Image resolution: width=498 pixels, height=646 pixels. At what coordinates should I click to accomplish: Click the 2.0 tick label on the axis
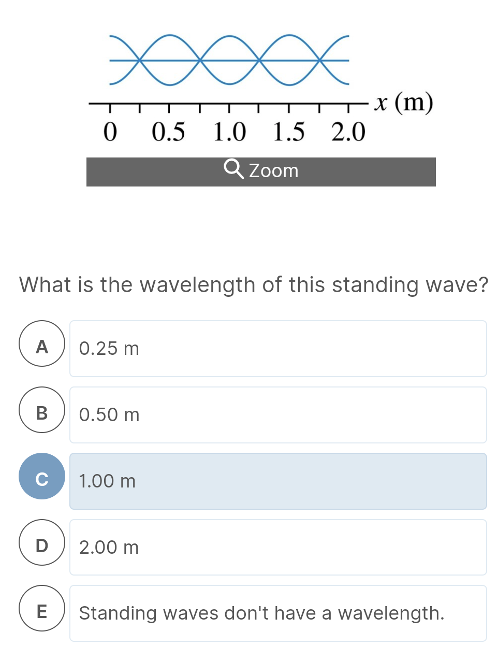pyautogui.click(x=348, y=131)
